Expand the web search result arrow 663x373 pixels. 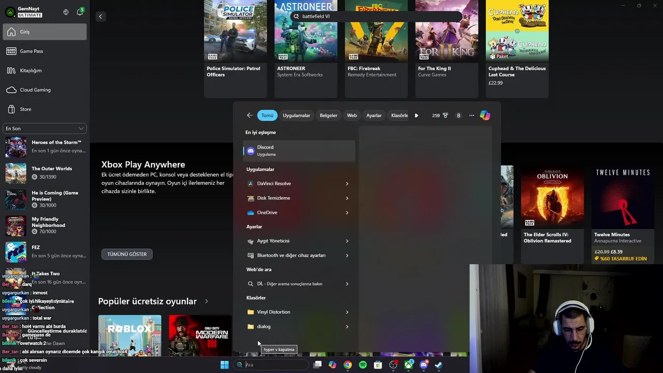[x=347, y=284]
